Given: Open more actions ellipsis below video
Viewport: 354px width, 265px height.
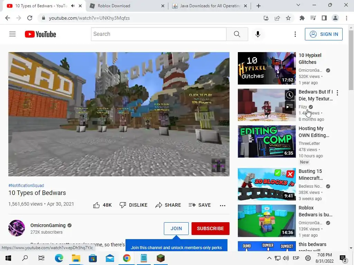Looking at the screenshot, I should pos(223,205).
